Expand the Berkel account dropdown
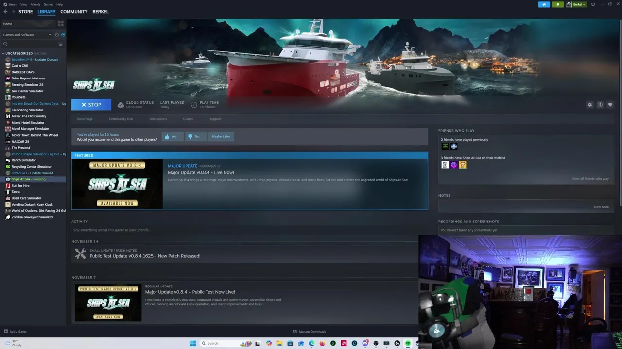This screenshot has height=349, width=622. [x=577, y=4]
